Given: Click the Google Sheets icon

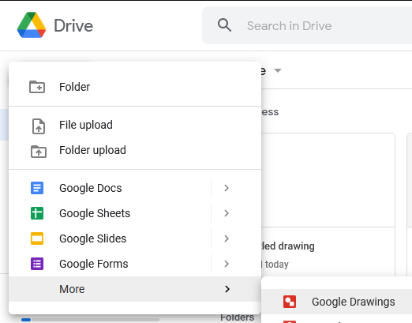Looking at the screenshot, I should pos(37,213).
